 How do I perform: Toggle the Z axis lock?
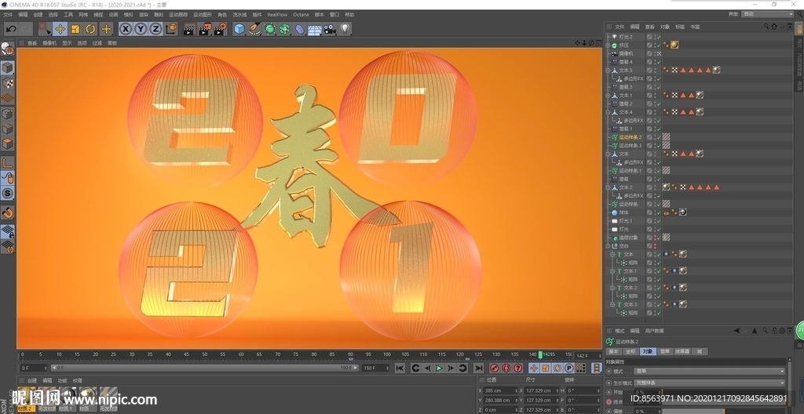coord(155,29)
